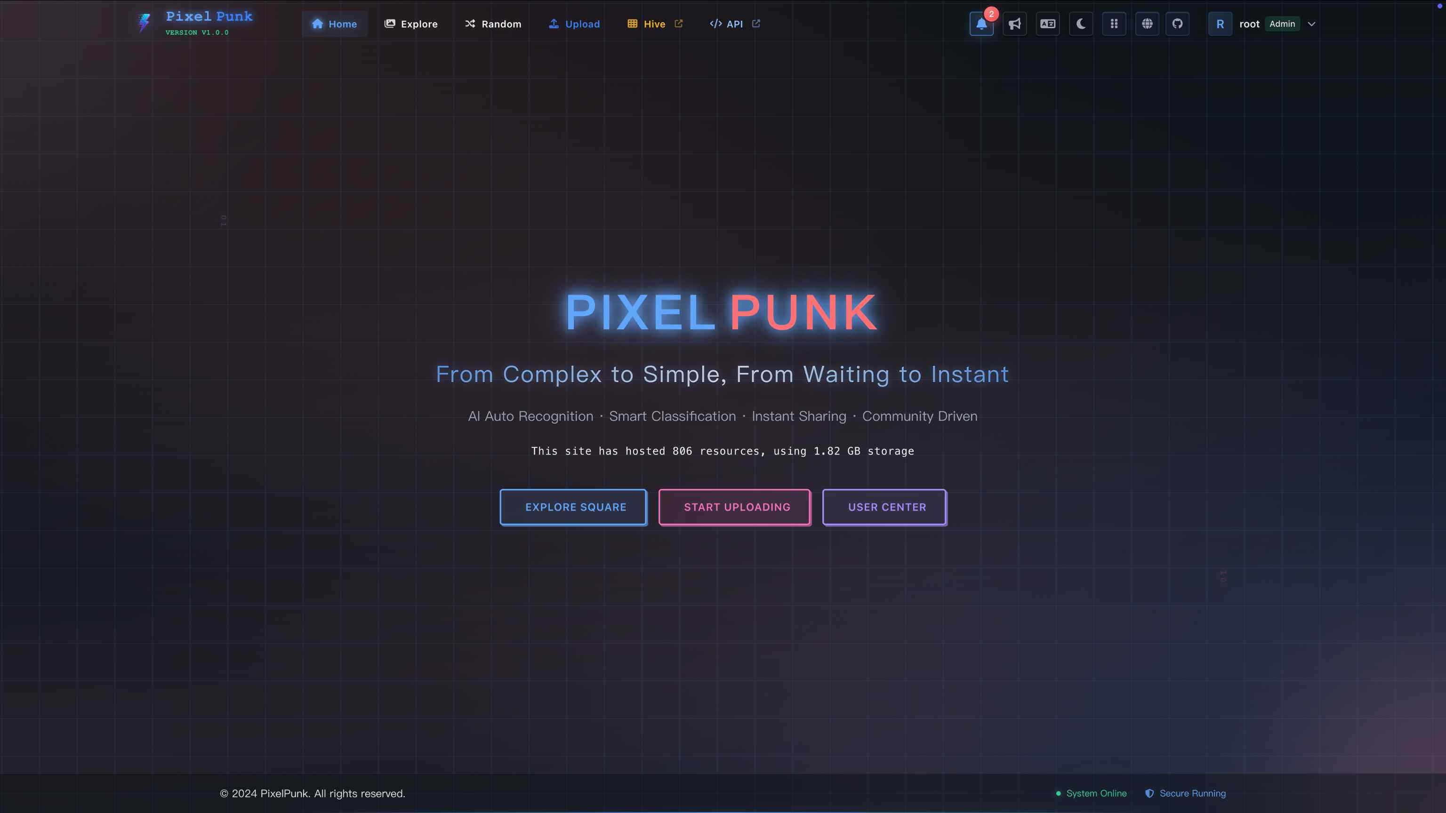This screenshot has width=1446, height=813.
Task: Toggle dark mode with moon icon
Action: pyautogui.click(x=1081, y=24)
